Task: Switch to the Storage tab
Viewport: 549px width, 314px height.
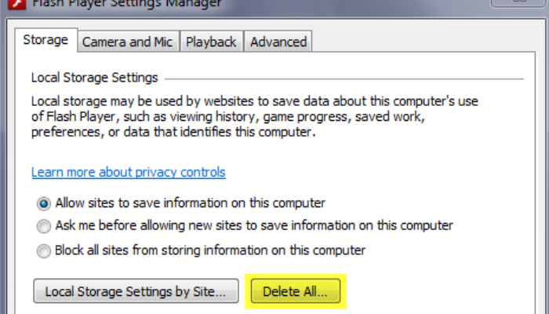Action: pyautogui.click(x=45, y=40)
